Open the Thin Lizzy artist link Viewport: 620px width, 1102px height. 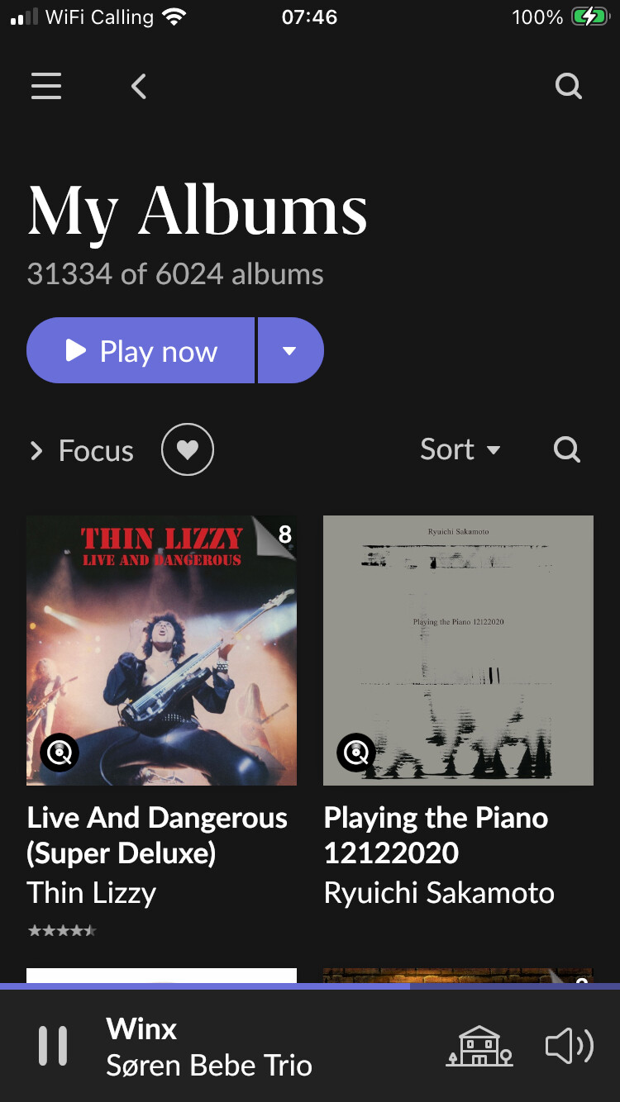(92, 893)
